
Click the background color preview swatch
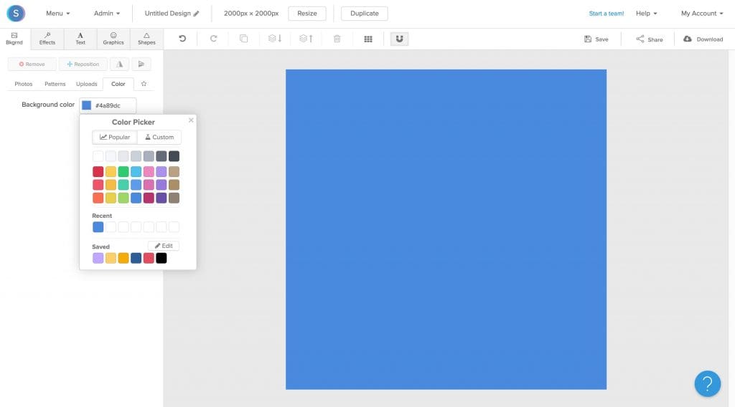click(87, 105)
